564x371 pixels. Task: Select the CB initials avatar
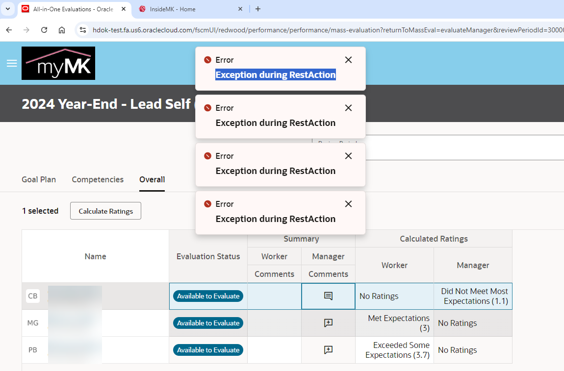[x=33, y=296]
